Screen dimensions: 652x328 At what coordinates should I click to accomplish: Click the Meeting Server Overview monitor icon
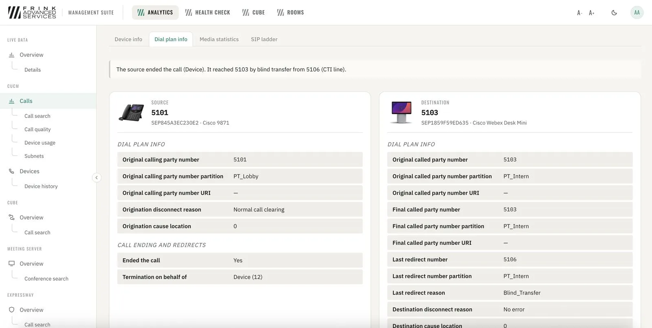pos(11,264)
